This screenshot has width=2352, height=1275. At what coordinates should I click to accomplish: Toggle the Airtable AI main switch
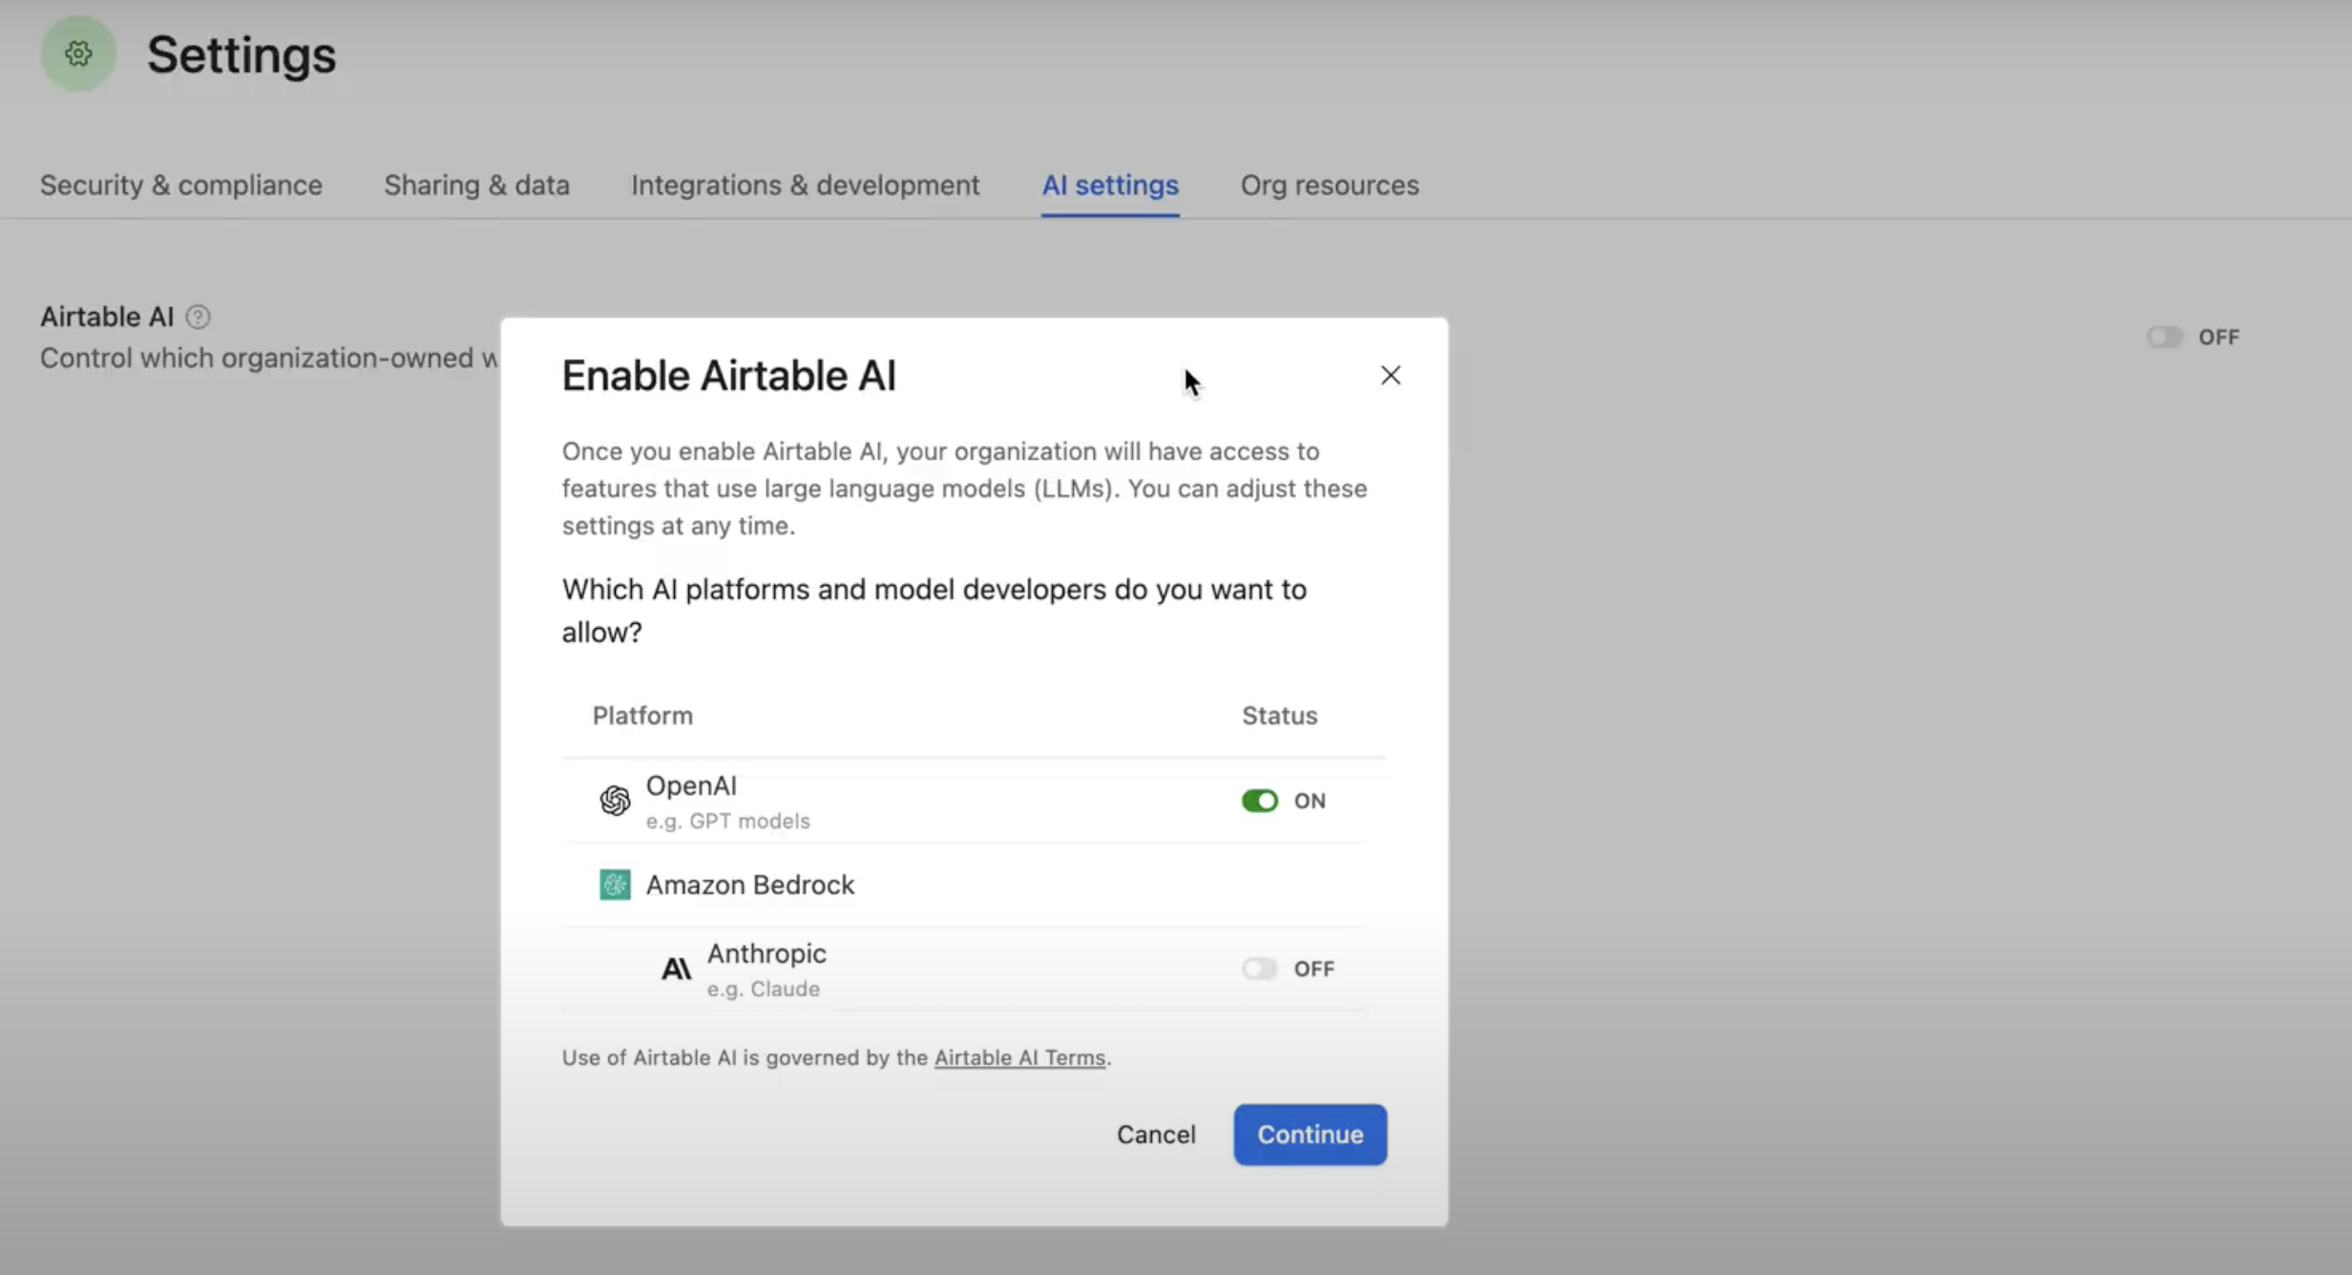(2165, 337)
